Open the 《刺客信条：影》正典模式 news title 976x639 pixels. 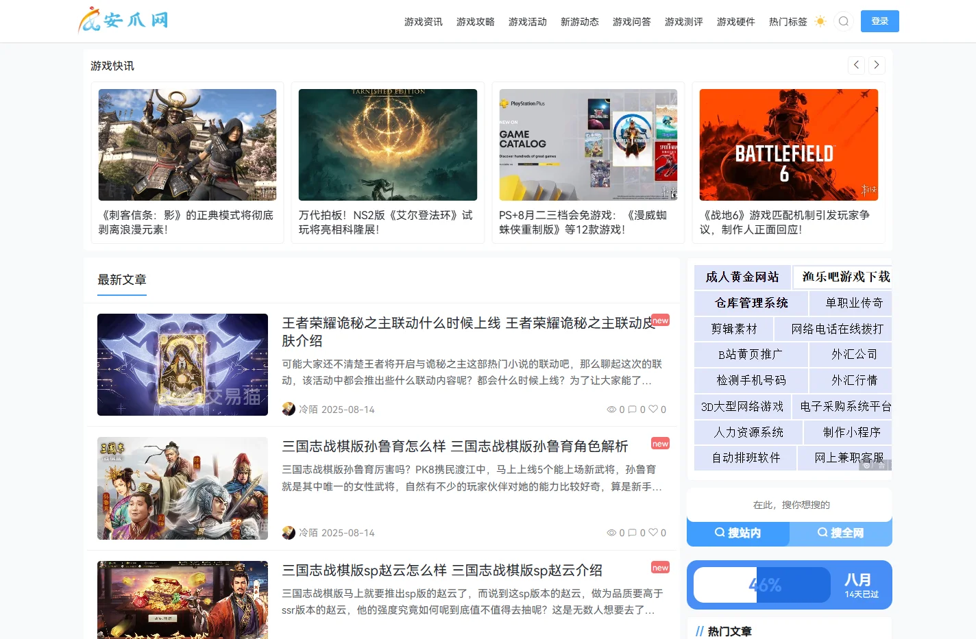tap(186, 222)
